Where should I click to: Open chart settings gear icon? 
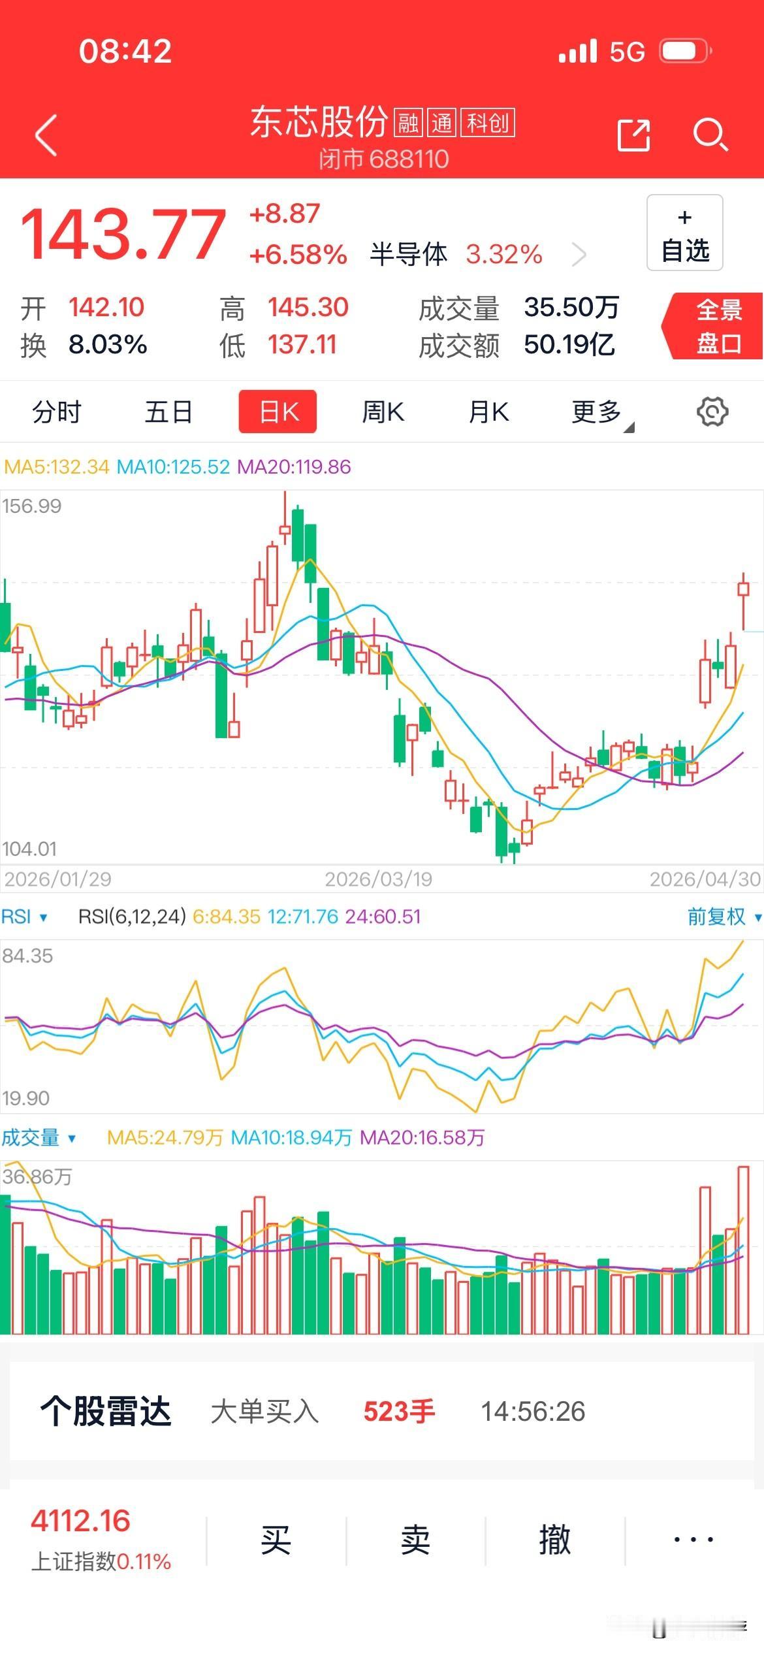point(712,412)
